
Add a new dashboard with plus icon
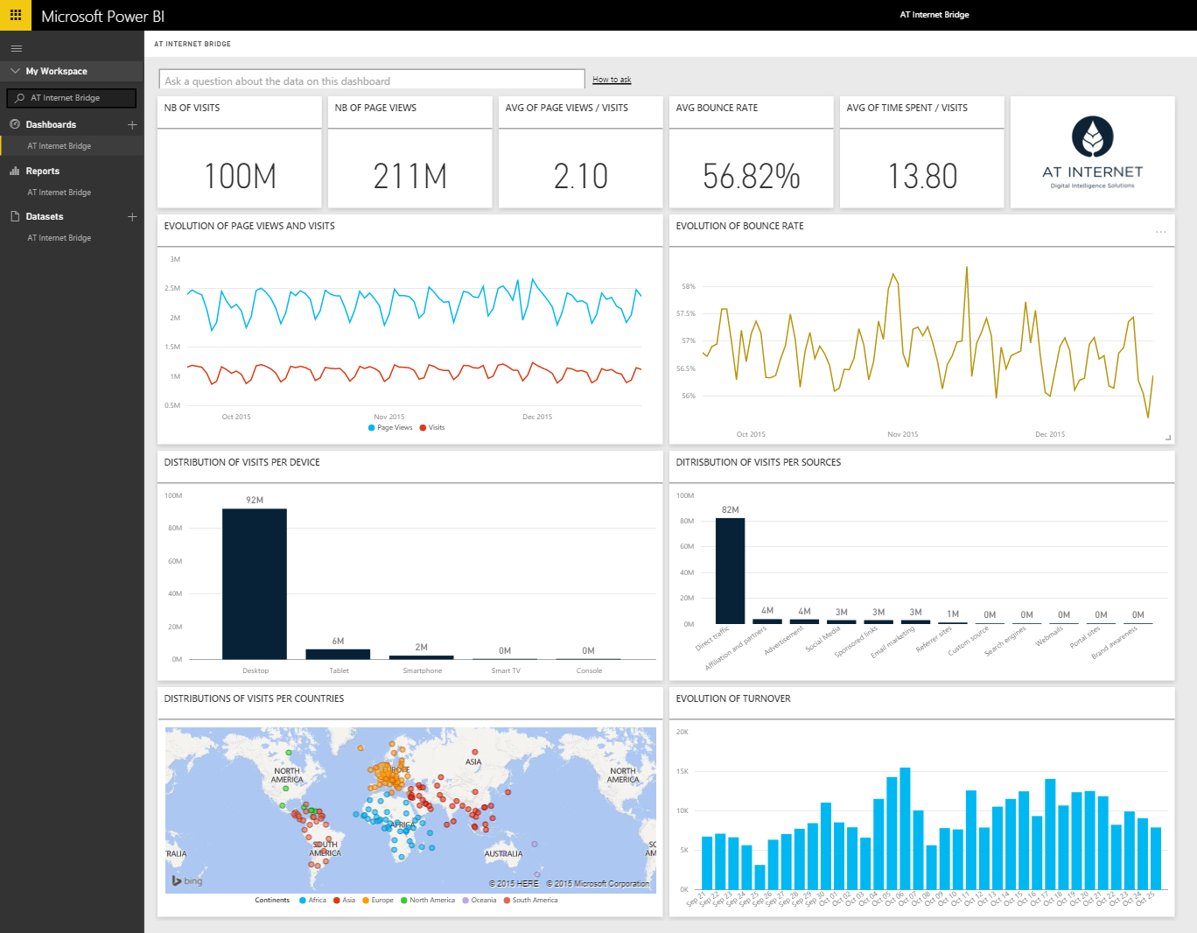coord(132,125)
